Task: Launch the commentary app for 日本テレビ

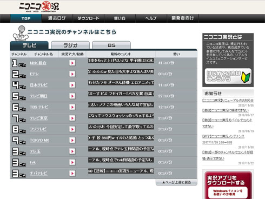Action: (72, 85)
